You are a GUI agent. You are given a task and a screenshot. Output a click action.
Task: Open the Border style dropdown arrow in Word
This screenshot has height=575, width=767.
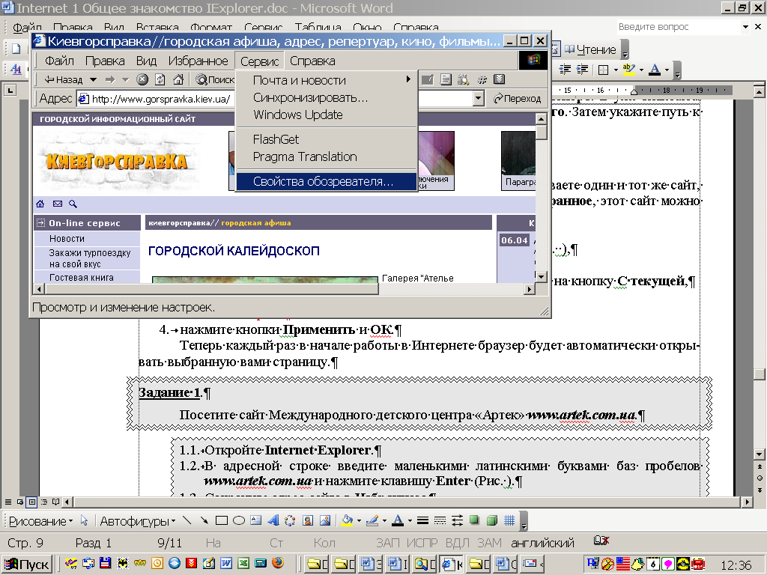click(x=616, y=70)
